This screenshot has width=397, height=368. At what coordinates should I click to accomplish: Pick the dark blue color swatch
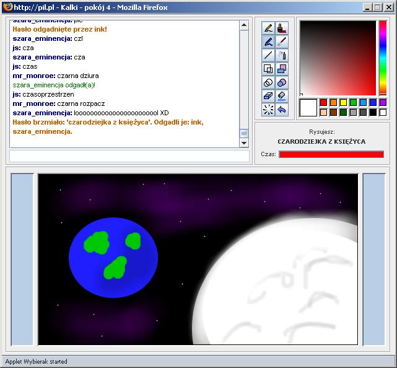click(x=373, y=102)
